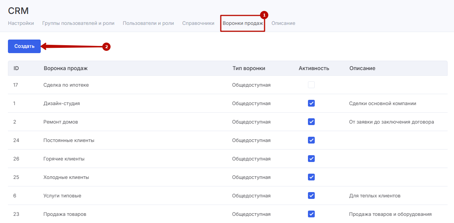
Task: Open the Сделка по ипотеке funnel row
Action: tap(66, 85)
